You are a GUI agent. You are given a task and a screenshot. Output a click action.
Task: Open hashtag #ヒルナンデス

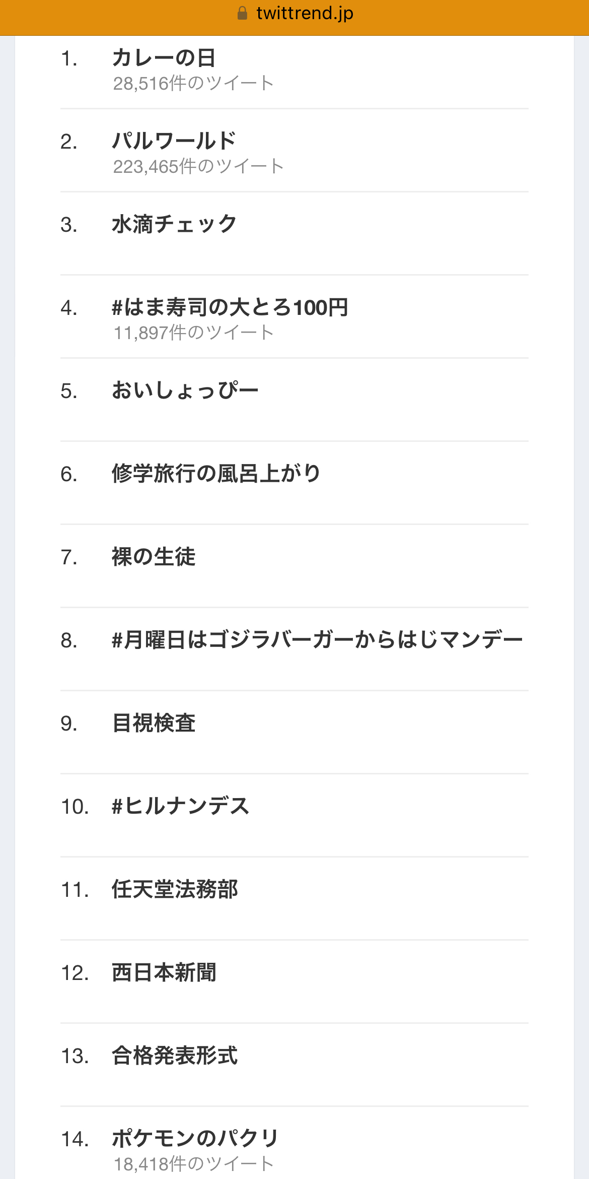pos(181,806)
